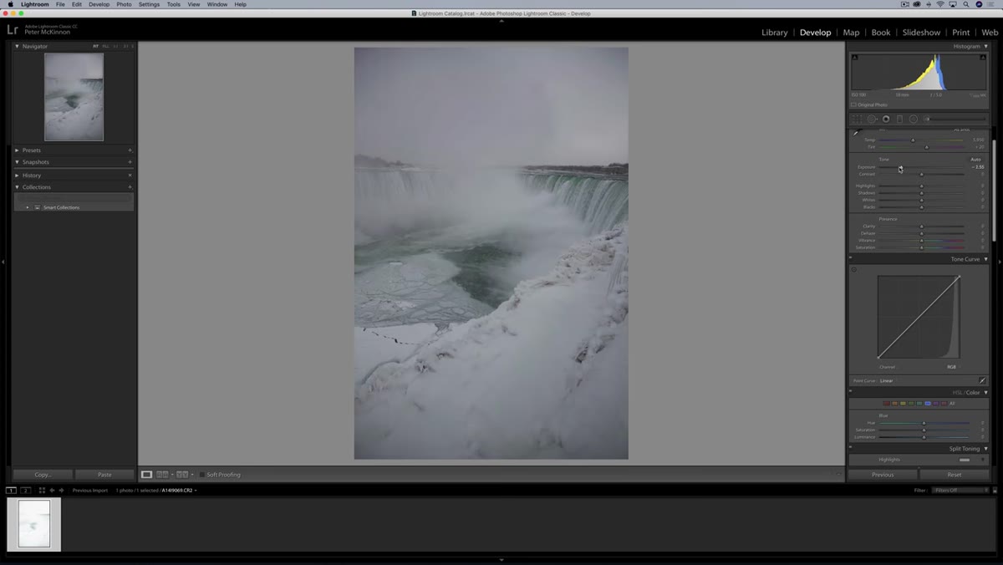Add a new snapshot with plus icon

pyautogui.click(x=130, y=162)
